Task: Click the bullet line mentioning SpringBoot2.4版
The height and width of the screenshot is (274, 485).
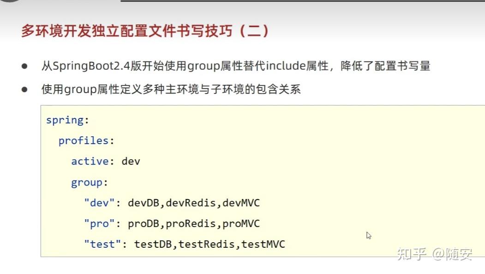Action: coord(236,66)
